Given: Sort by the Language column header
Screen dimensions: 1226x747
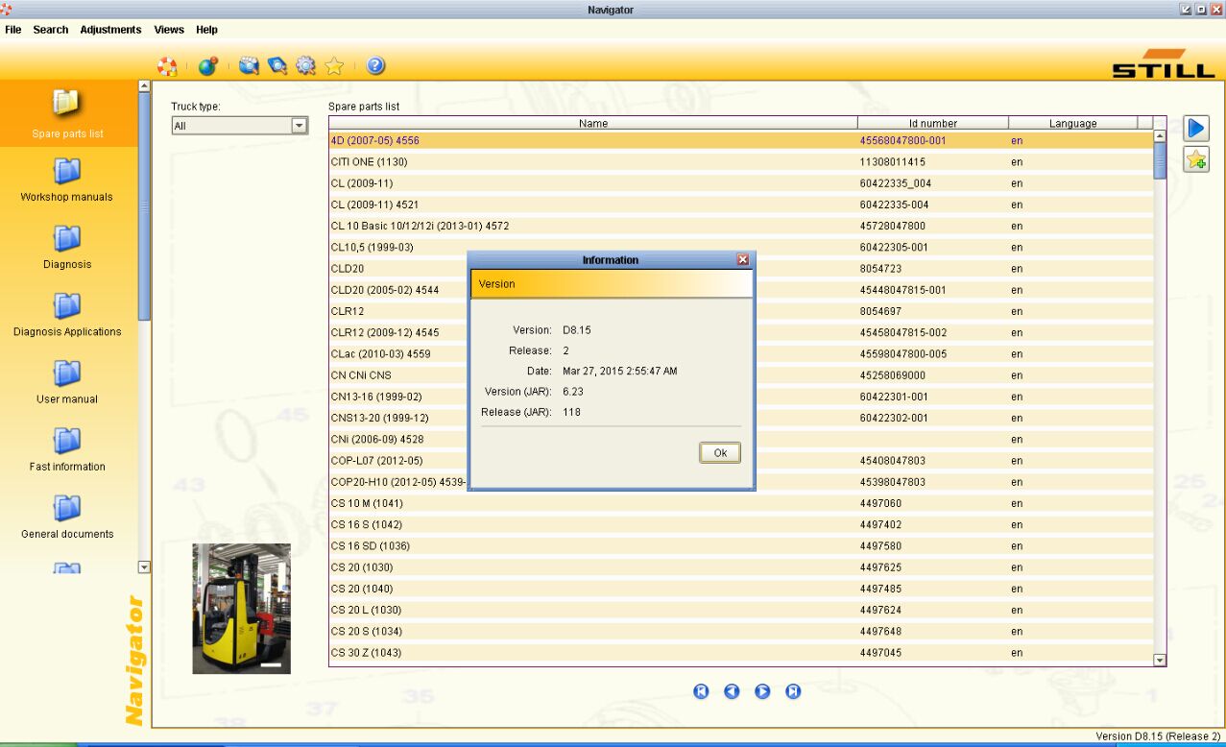Looking at the screenshot, I should 1072,123.
